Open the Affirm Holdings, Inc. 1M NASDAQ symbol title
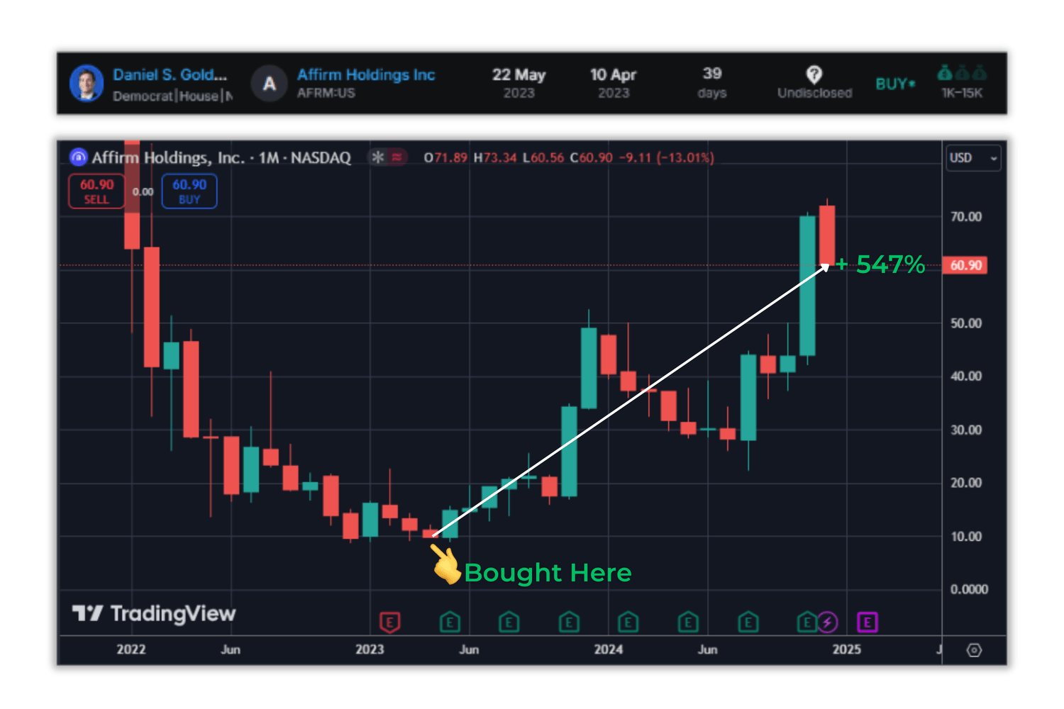The image size is (1064, 709). pos(221,157)
